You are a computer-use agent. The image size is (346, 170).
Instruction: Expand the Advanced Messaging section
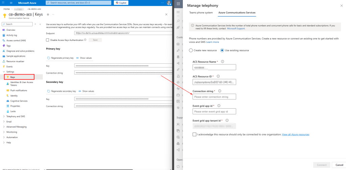coord(4,127)
